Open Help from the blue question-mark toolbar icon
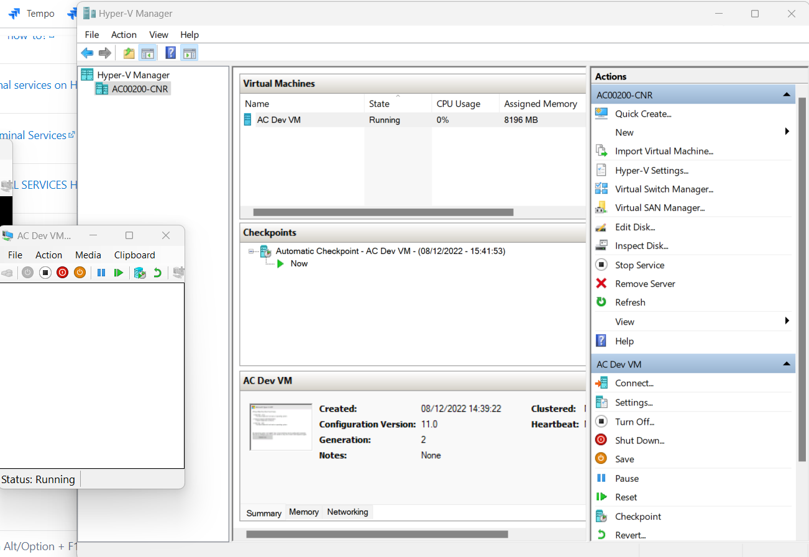Screen dimensions: 809x557 171,53
